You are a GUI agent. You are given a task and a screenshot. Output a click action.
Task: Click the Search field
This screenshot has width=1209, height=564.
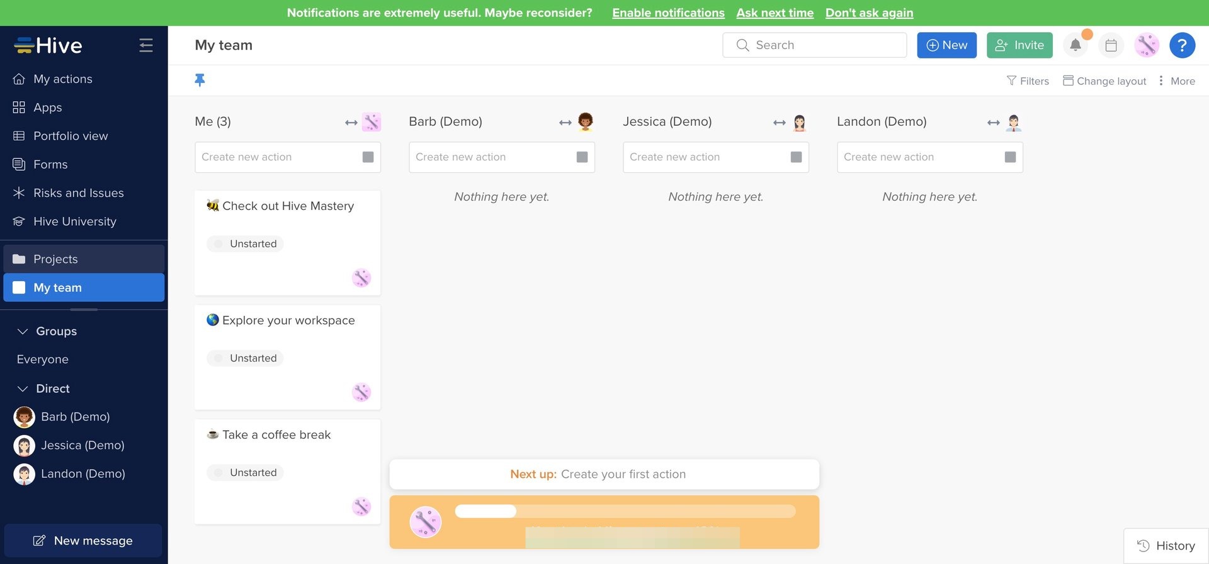click(x=814, y=45)
